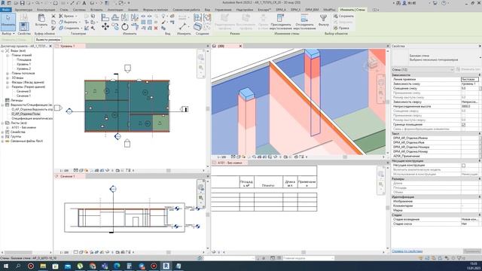482x271 pixels.
Task: Open the Изменить | Стены contextual tab
Action: tap(352, 10)
